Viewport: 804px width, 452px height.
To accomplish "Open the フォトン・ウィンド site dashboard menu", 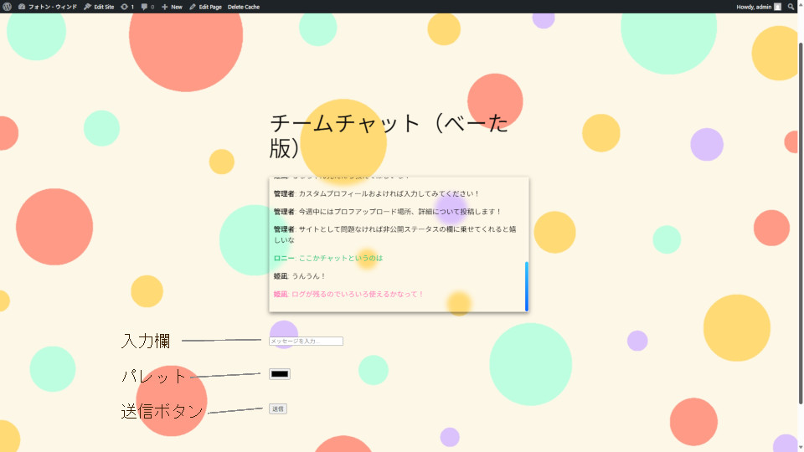I will [49, 7].
